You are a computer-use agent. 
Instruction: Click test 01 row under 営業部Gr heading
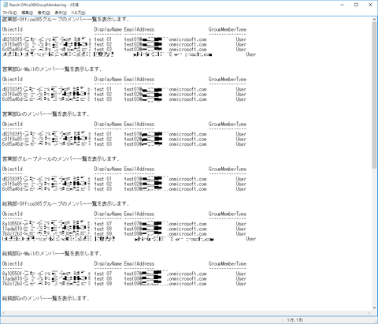click(124, 134)
